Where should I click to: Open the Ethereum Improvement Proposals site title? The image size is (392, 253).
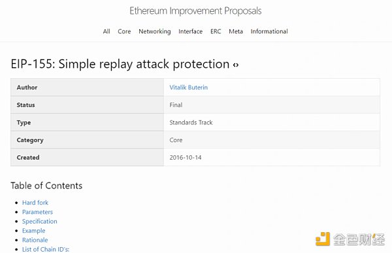point(195,11)
